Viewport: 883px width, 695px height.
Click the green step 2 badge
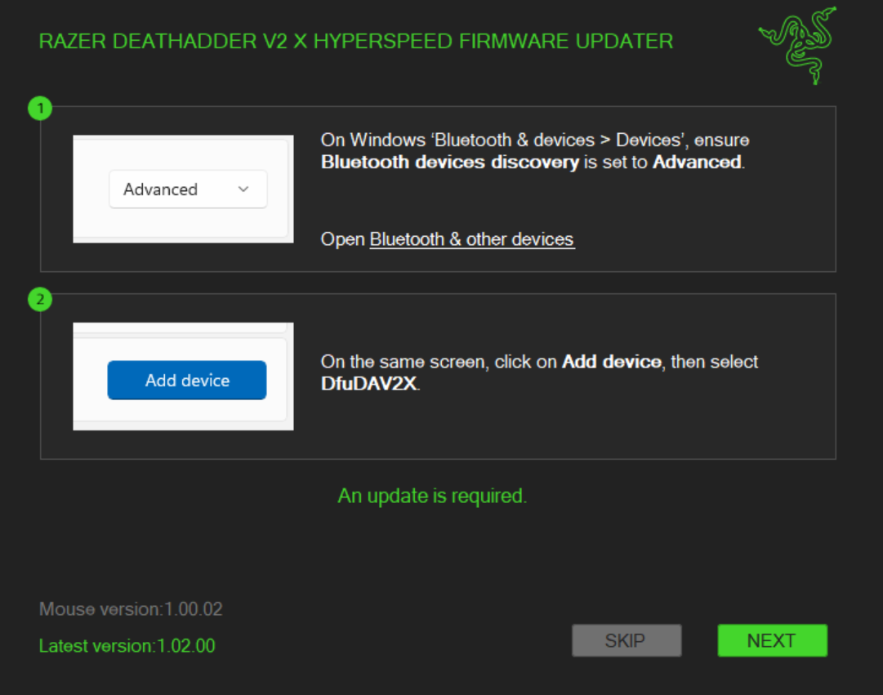(x=40, y=300)
